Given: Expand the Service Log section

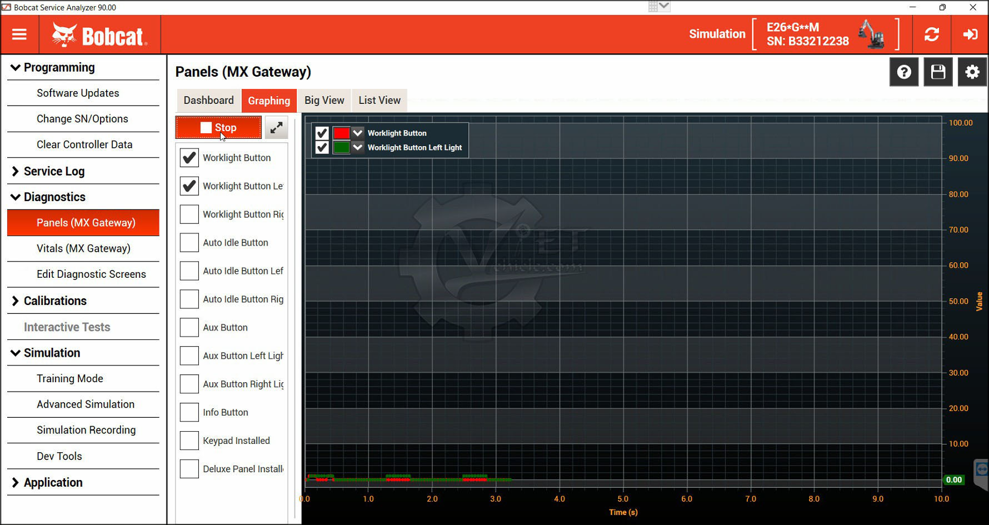Looking at the screenshot, I should pos(83,171).
